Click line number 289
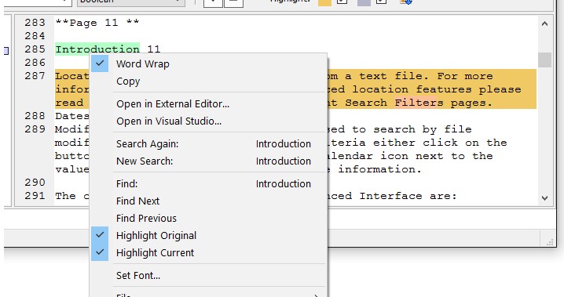The height and width of the screenshot is (297, 564). point(35,129)
